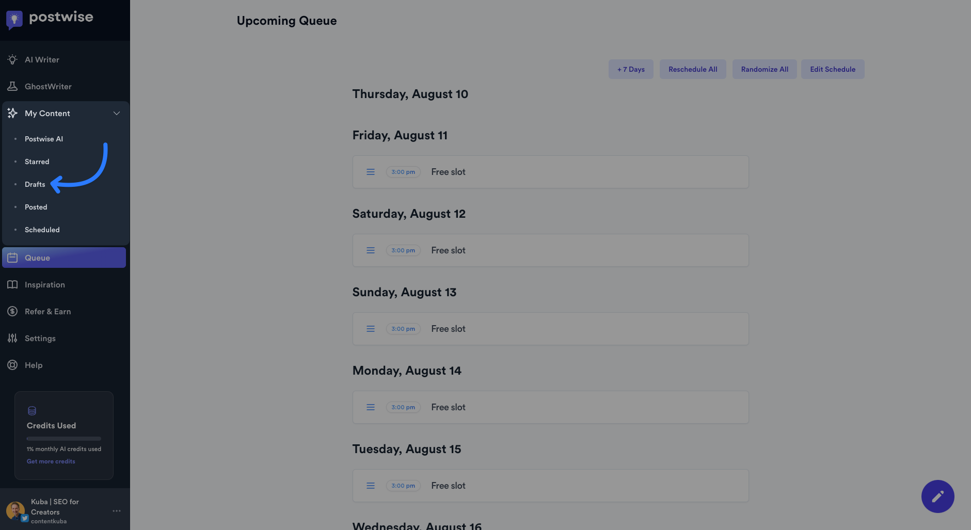Click the Inspiration book icon
The height and width of the screenshot is (530, 971).
pyautogui.click(x=12, y=284)
